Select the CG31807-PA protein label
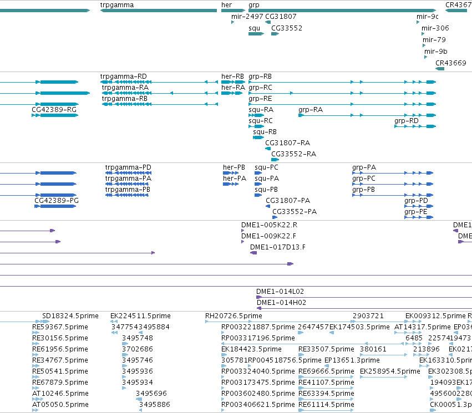 pos(288,201)
